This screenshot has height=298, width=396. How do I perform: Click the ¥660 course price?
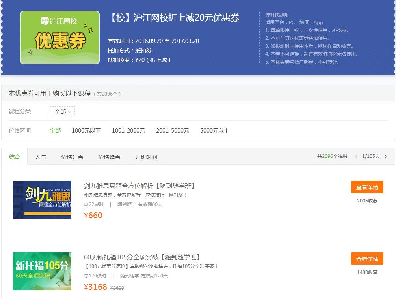[93, 216]
